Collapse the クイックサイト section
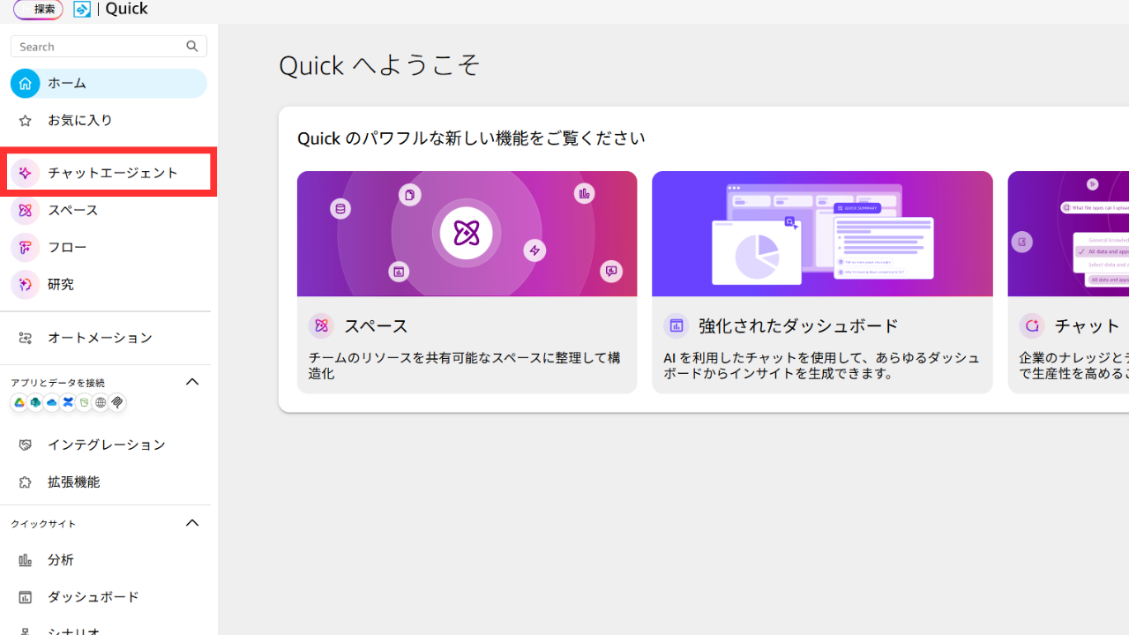Viewport: 1129px width, 635px height. tap(192, 523)
